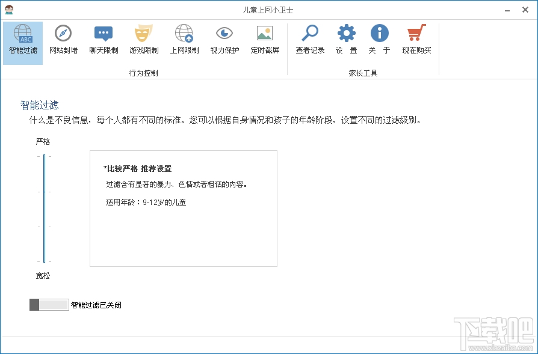This screenshot has height=354, width=538.
Task: Close the 儿童上网小卫士 window
Action: 525,10
